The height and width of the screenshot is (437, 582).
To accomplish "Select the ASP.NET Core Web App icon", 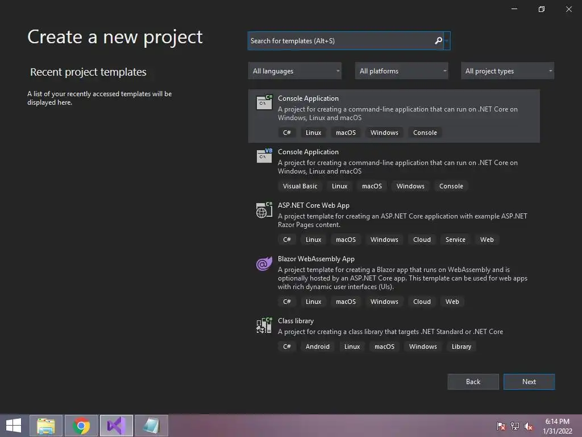I will point(264,209).
